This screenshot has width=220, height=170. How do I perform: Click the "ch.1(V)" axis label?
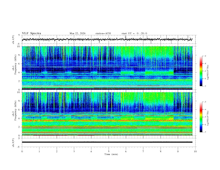pyautogui.click(x=13, y=39)
